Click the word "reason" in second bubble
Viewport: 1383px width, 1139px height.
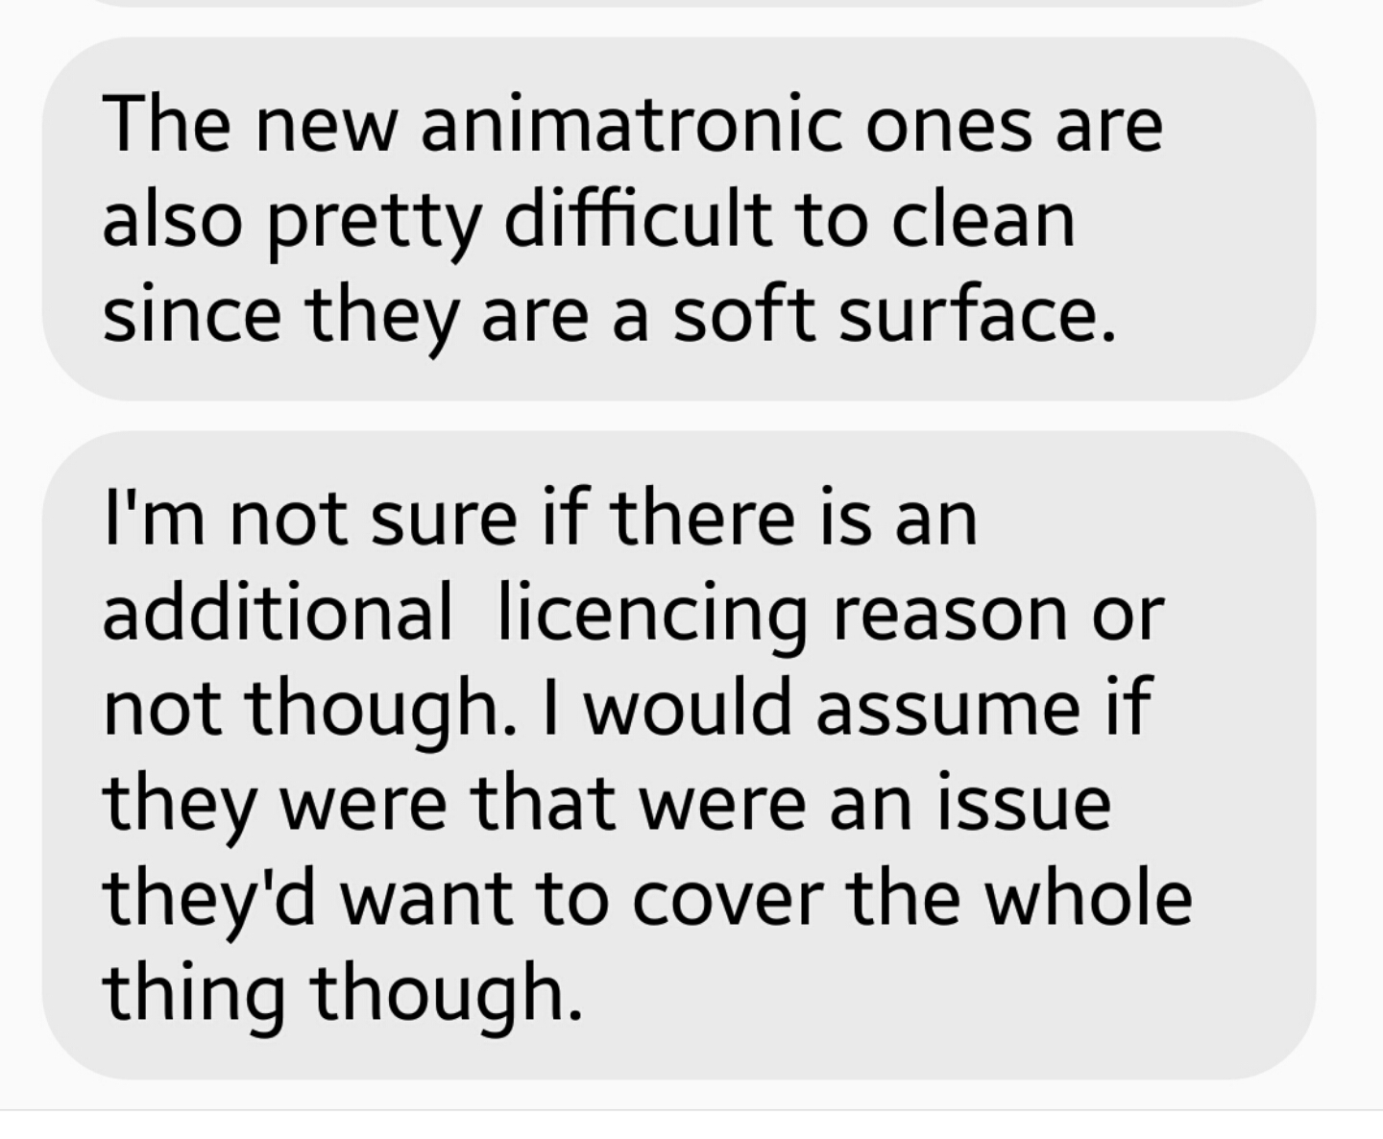(x=950, y=617)
